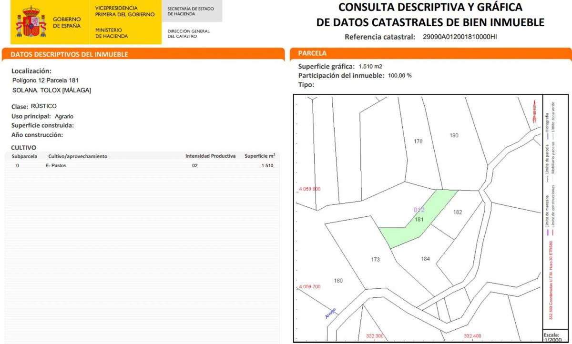Select parcel 182 on the map

pos(457,212)
